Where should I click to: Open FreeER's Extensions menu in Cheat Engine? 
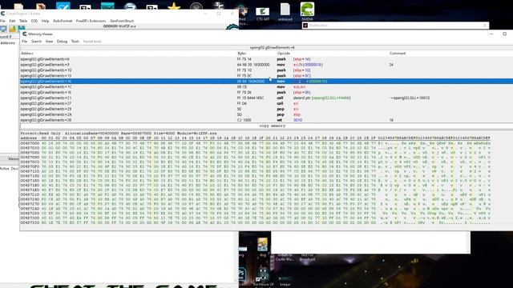(91, 21)
